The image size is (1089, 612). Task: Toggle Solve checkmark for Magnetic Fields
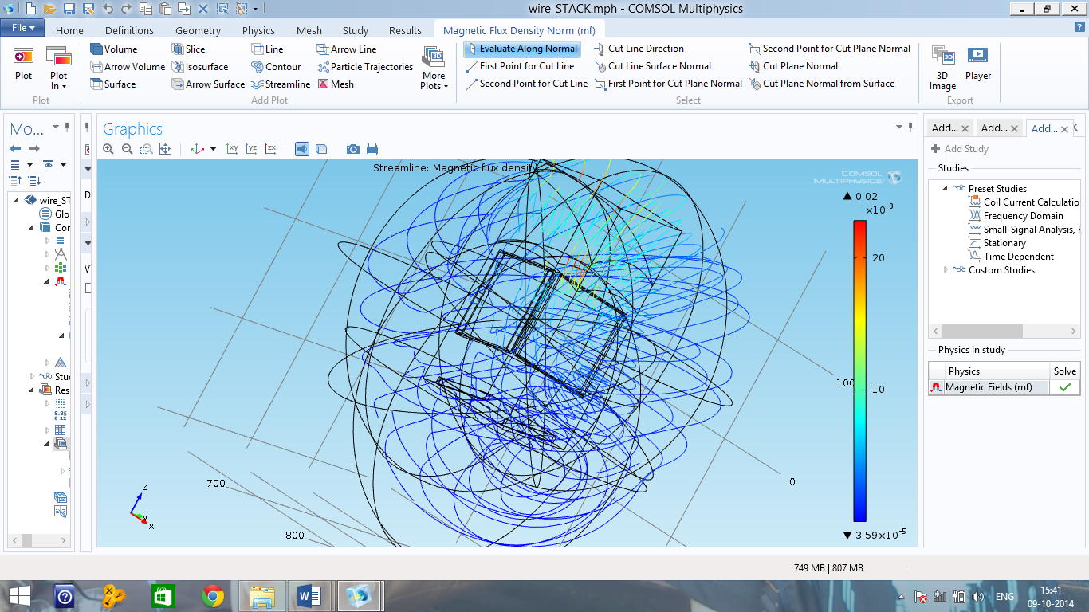coord(1063,387)
